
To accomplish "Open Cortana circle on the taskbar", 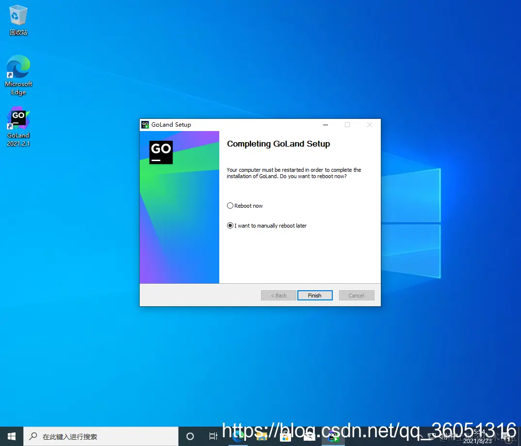I will pyautogui.click(x=190, y=436).
